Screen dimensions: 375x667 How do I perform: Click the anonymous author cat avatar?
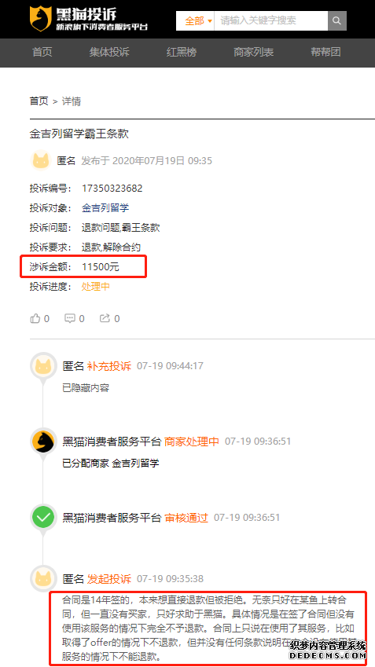point(41,160)
